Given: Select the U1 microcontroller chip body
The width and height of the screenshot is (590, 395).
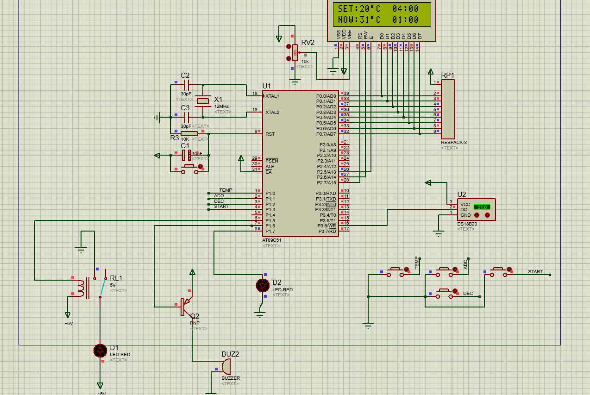Looking at the screenshot, I should tap(300, 163).
